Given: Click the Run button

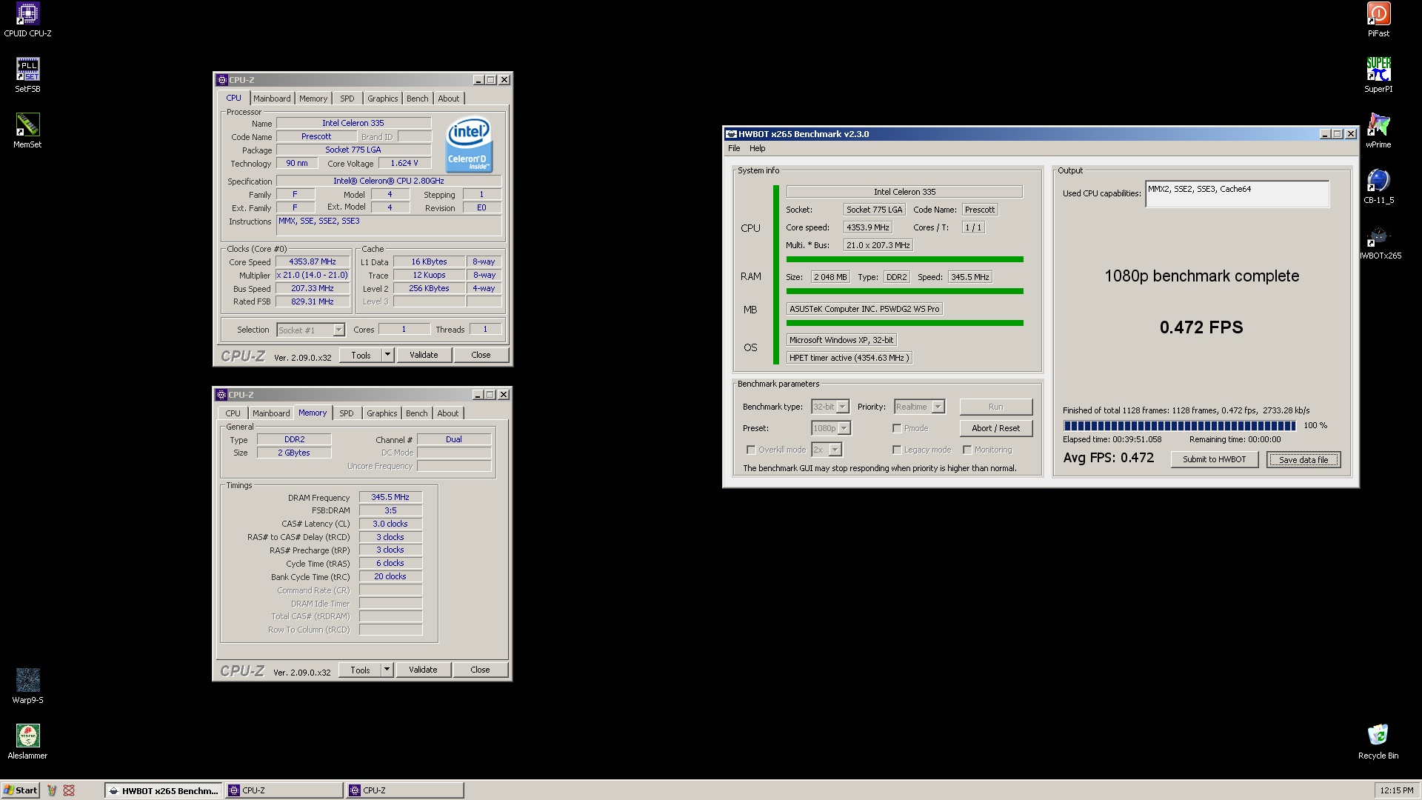Looking at the screenshot, I should [996, 407].
